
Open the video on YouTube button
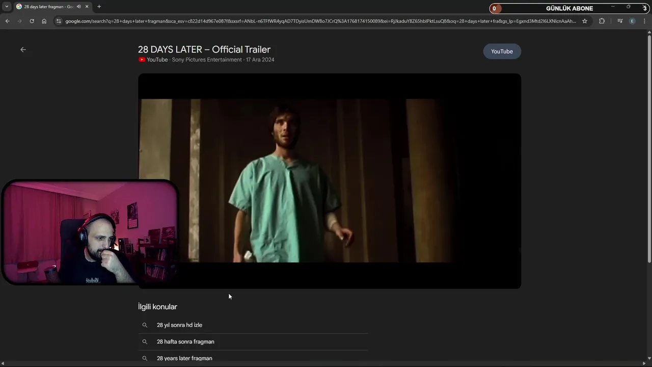click(x=502, y=51)
